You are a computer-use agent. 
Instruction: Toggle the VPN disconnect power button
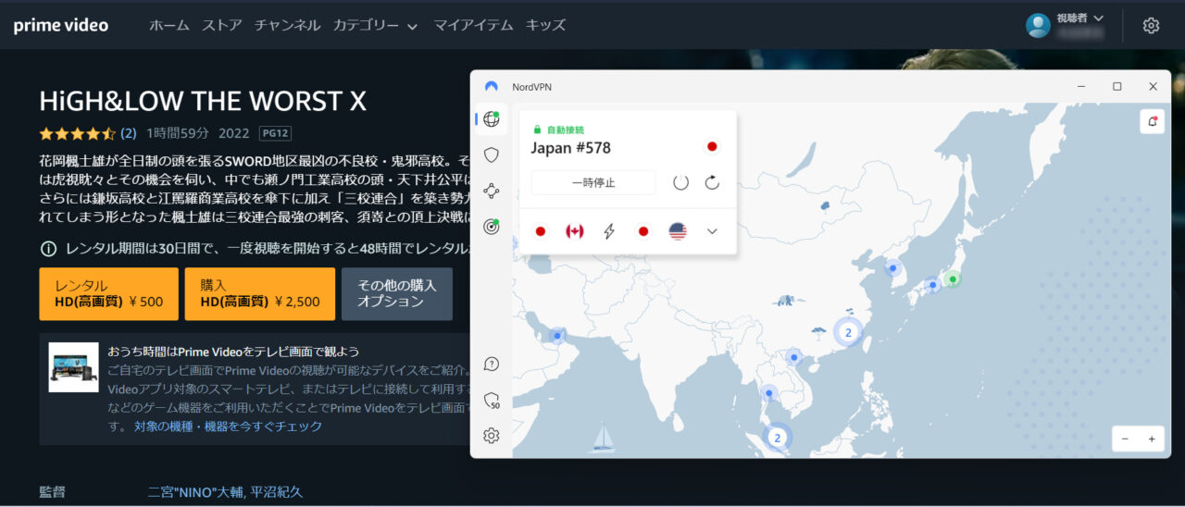point(680,182)
